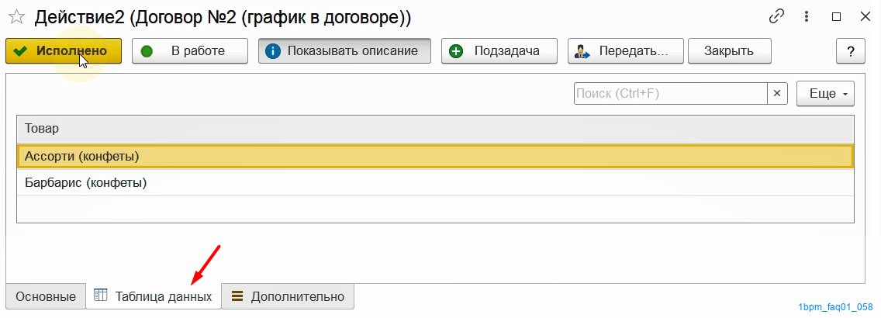The width and height of the screenshot is (881, 318).
Task: Click the Закрыть button
Action: point(729,51)
